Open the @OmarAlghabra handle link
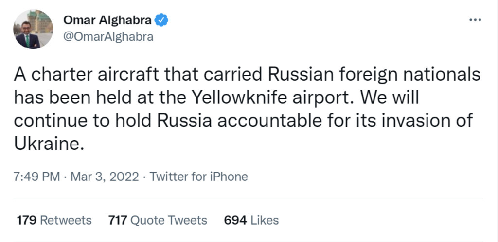 click(x=108, y=37)
